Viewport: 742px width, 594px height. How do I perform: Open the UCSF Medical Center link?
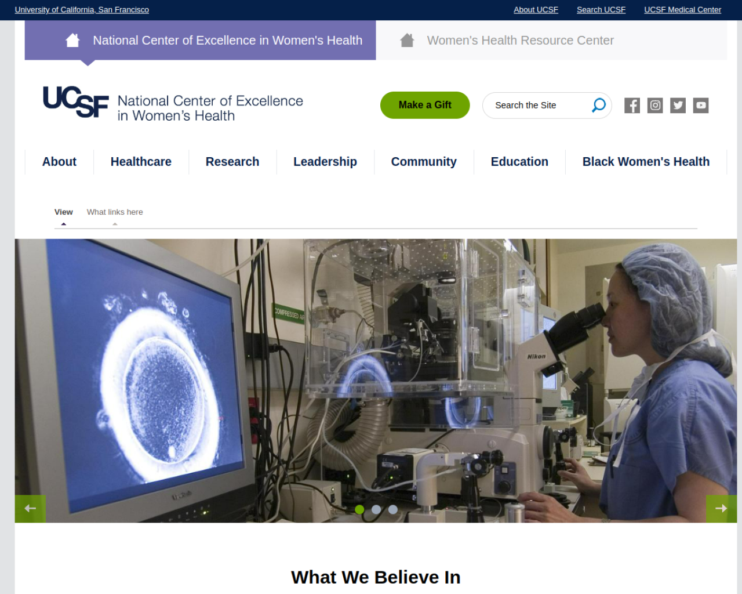[682, 10]
